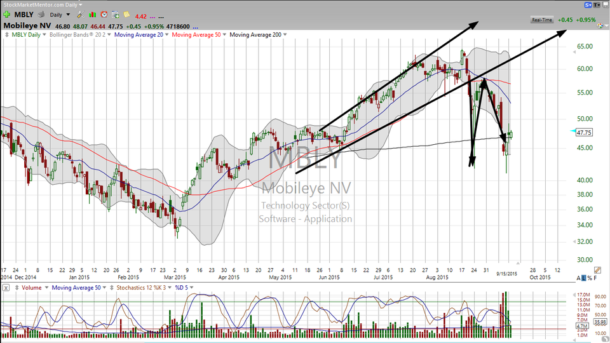Close the volume pane with the X box
The height and width of the screenshot is (343, 610).
point(6,288)
